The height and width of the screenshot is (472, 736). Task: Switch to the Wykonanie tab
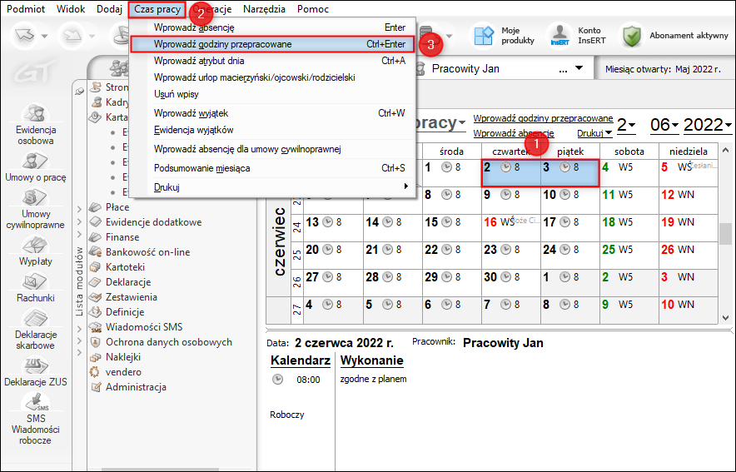click(x=372, y=360)
